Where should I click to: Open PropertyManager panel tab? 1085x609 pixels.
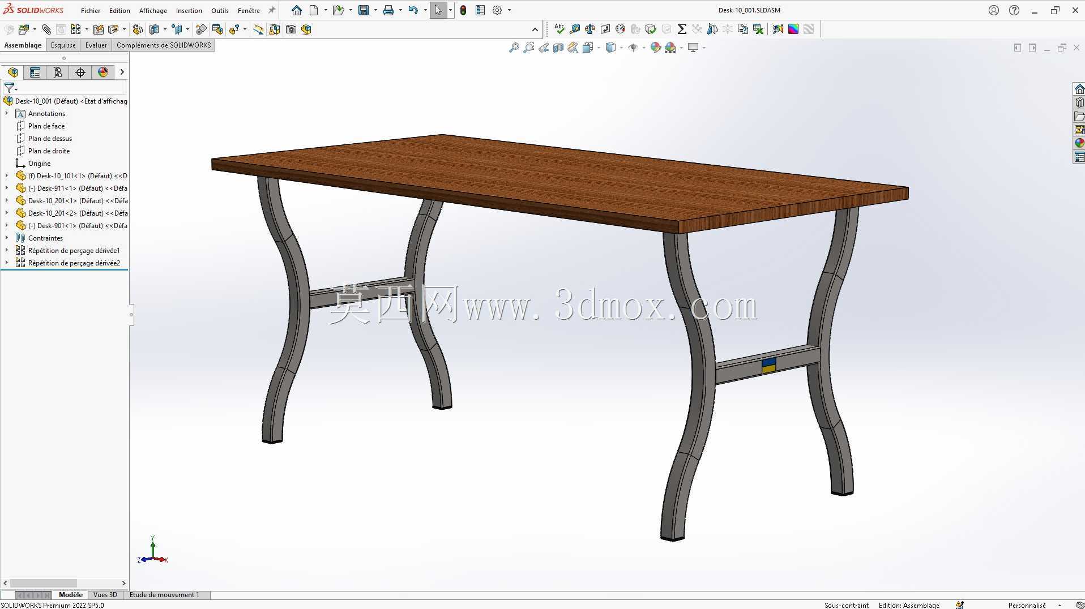click(35, 72)
